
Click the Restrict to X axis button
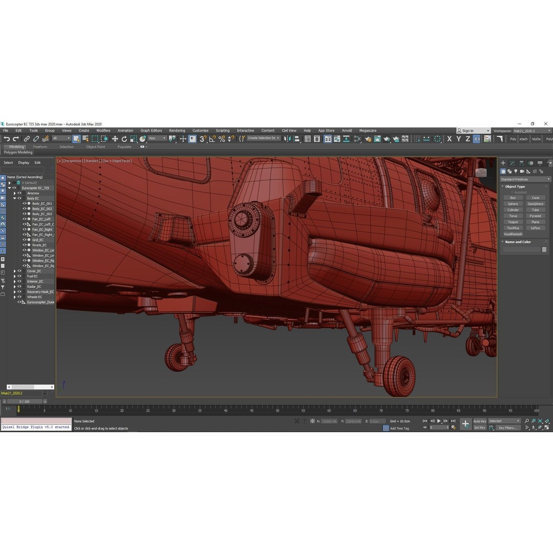click(450, 139)
